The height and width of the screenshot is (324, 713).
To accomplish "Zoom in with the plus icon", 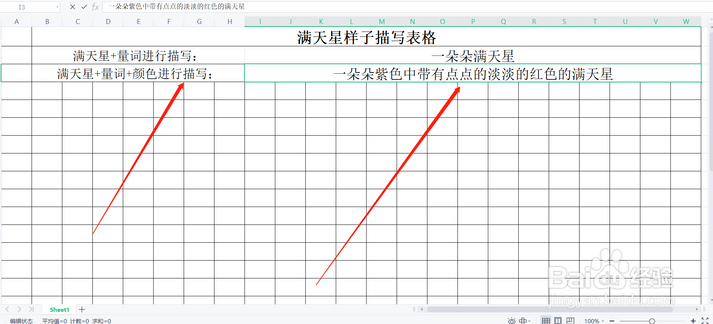I will click(693, 321).
